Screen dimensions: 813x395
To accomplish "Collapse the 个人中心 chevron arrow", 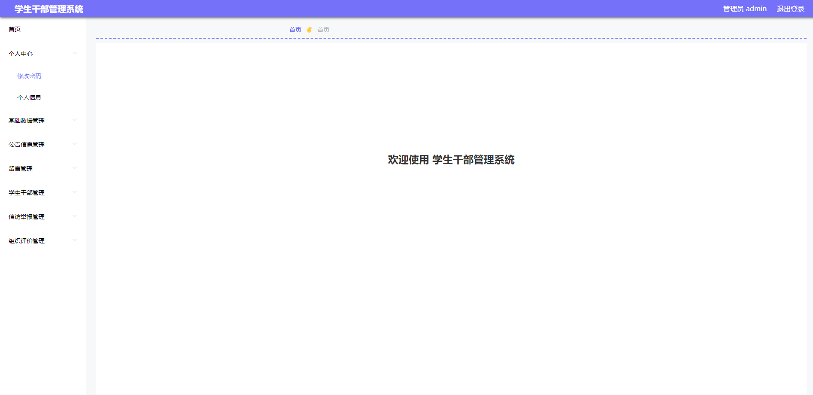I will pyautogui.click(x=75, y=54).
